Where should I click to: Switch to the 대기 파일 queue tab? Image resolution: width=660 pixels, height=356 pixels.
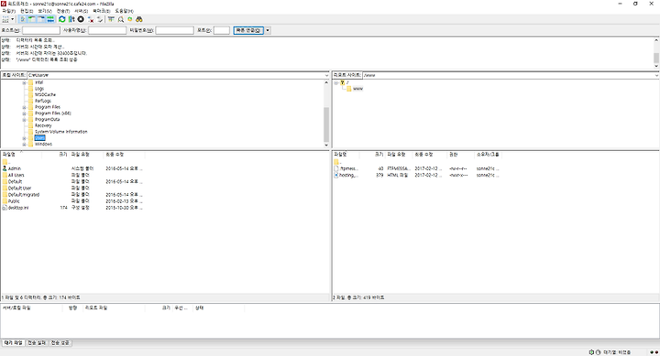(x=14, y=343)
